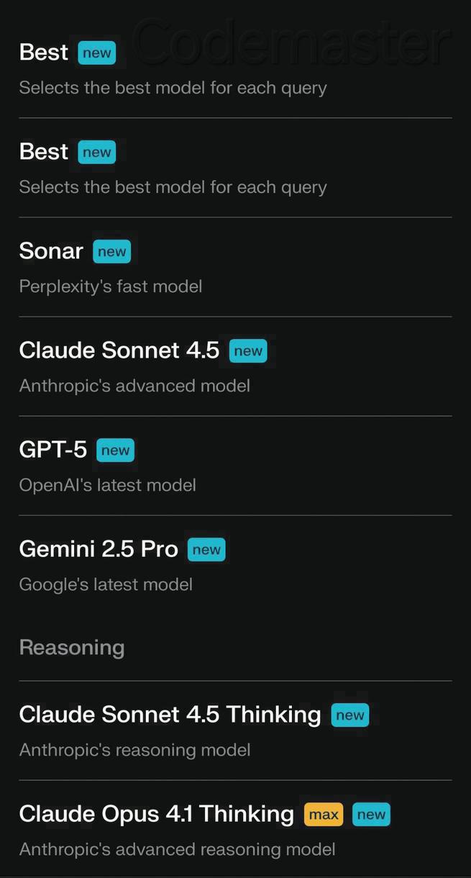
Task: Click the new badge beside first Best entry
Action: pos(96,53)
